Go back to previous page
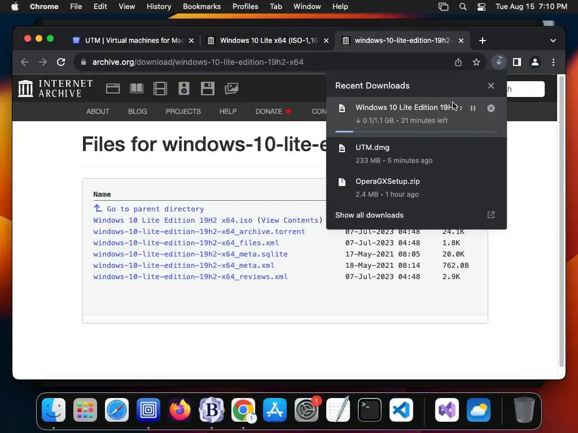This screenshot has height=433, width=578. pos(25,62)
